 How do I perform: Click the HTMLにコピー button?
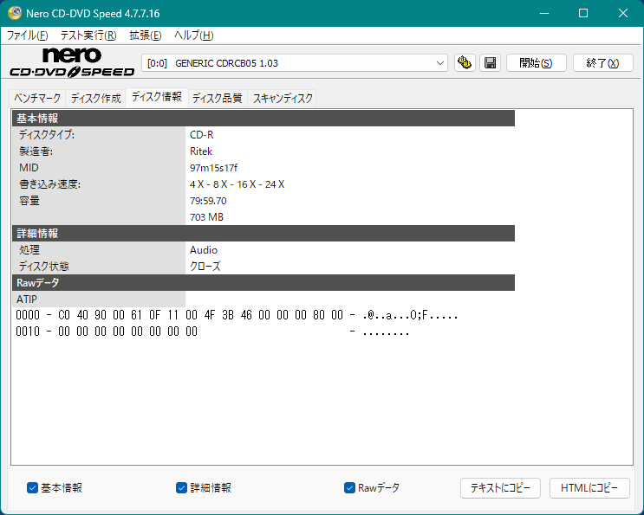point(589,488)
